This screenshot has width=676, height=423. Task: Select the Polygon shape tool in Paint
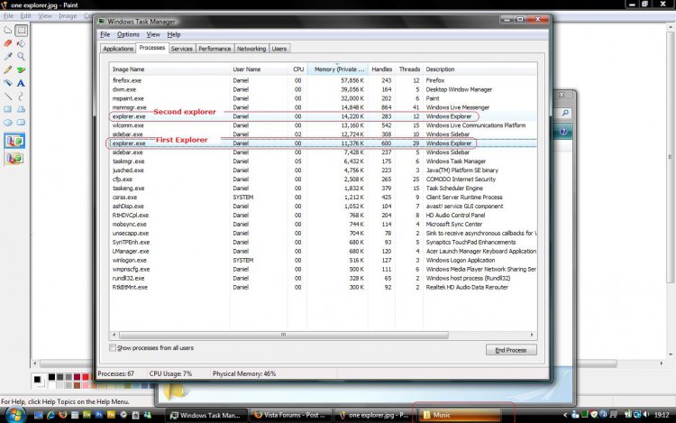[21, 109]
